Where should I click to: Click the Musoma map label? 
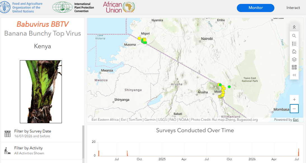pos(130,45)
